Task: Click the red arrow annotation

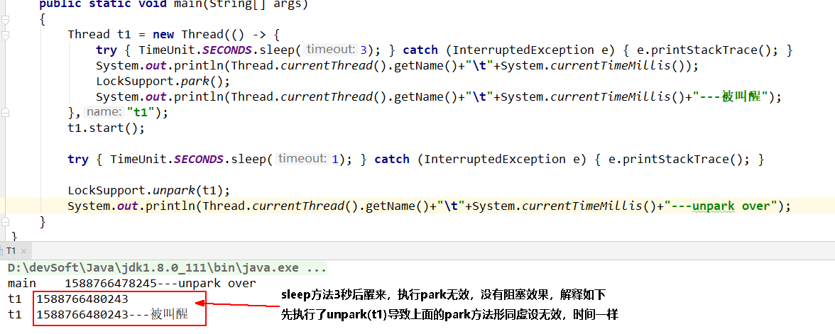Action: coord(241,306)
